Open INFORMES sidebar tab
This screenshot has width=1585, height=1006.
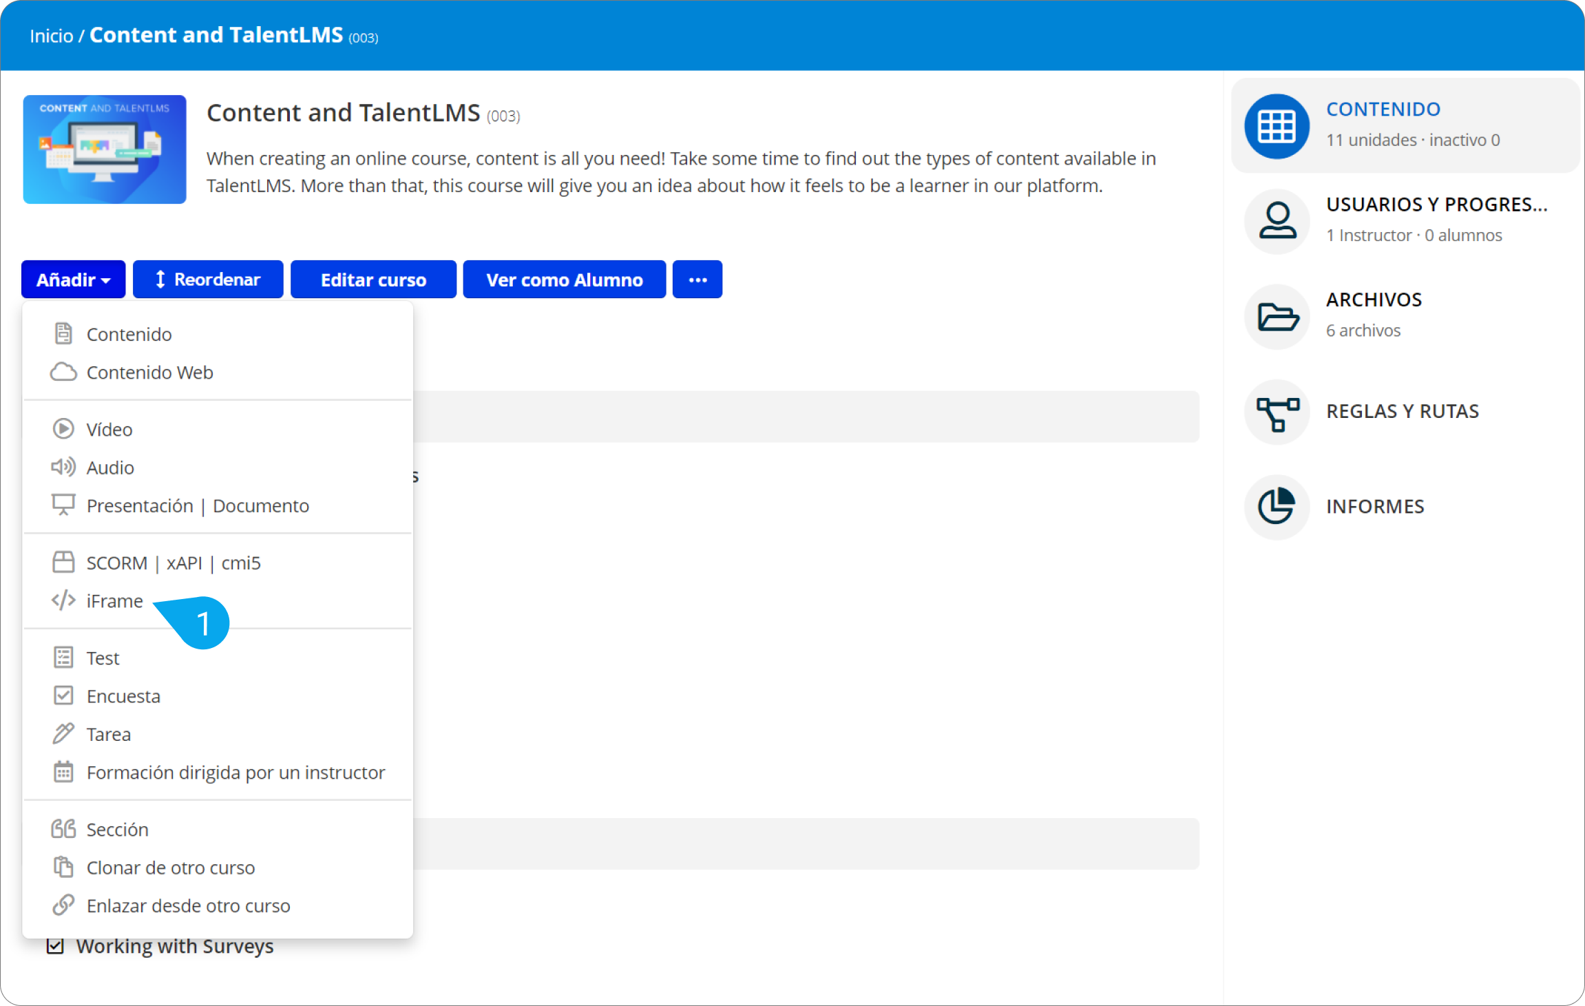pos(1405,506)
